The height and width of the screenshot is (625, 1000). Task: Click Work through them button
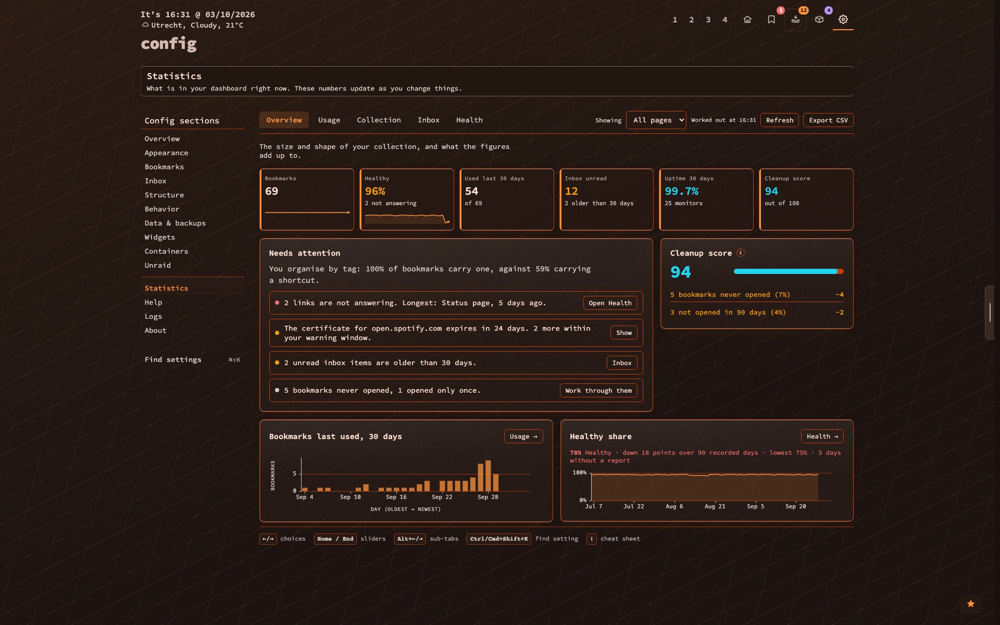[598, 391]
